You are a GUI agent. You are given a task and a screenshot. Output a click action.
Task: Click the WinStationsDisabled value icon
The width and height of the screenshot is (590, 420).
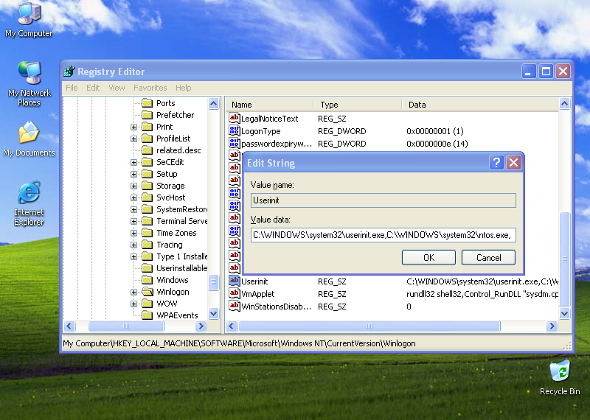pyautogui.click(x=234, y=306)
